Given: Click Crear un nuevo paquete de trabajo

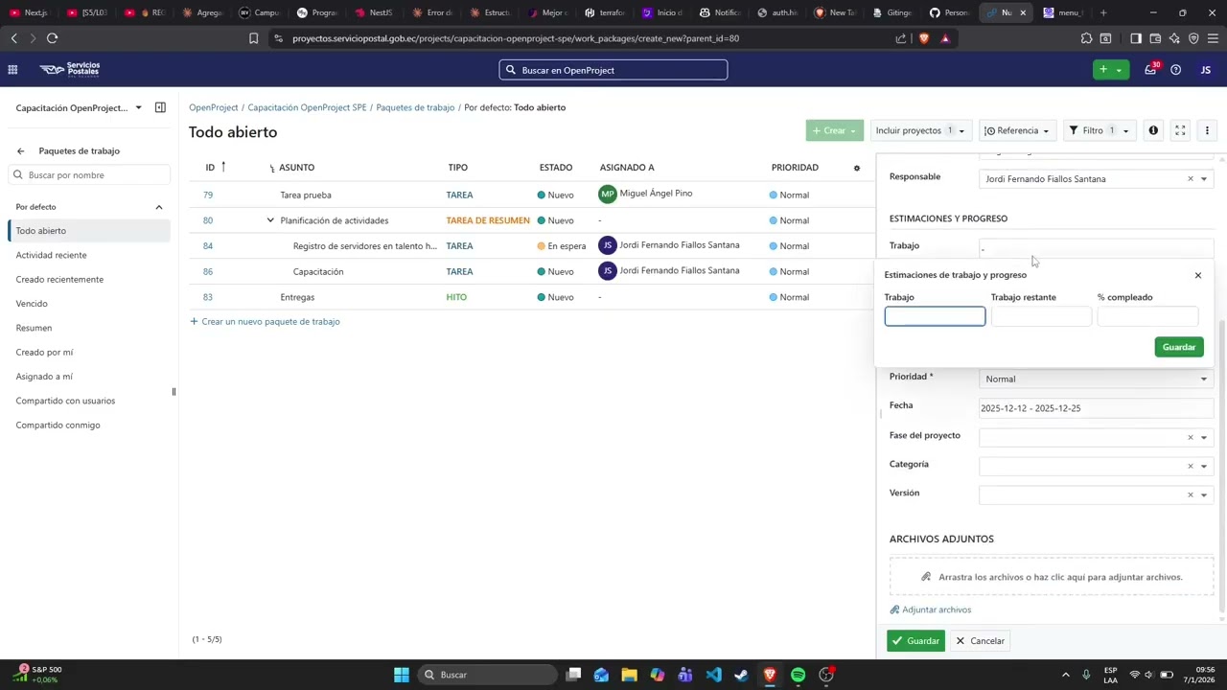Looking at the screenshot, I should click(x=265, y=322).
